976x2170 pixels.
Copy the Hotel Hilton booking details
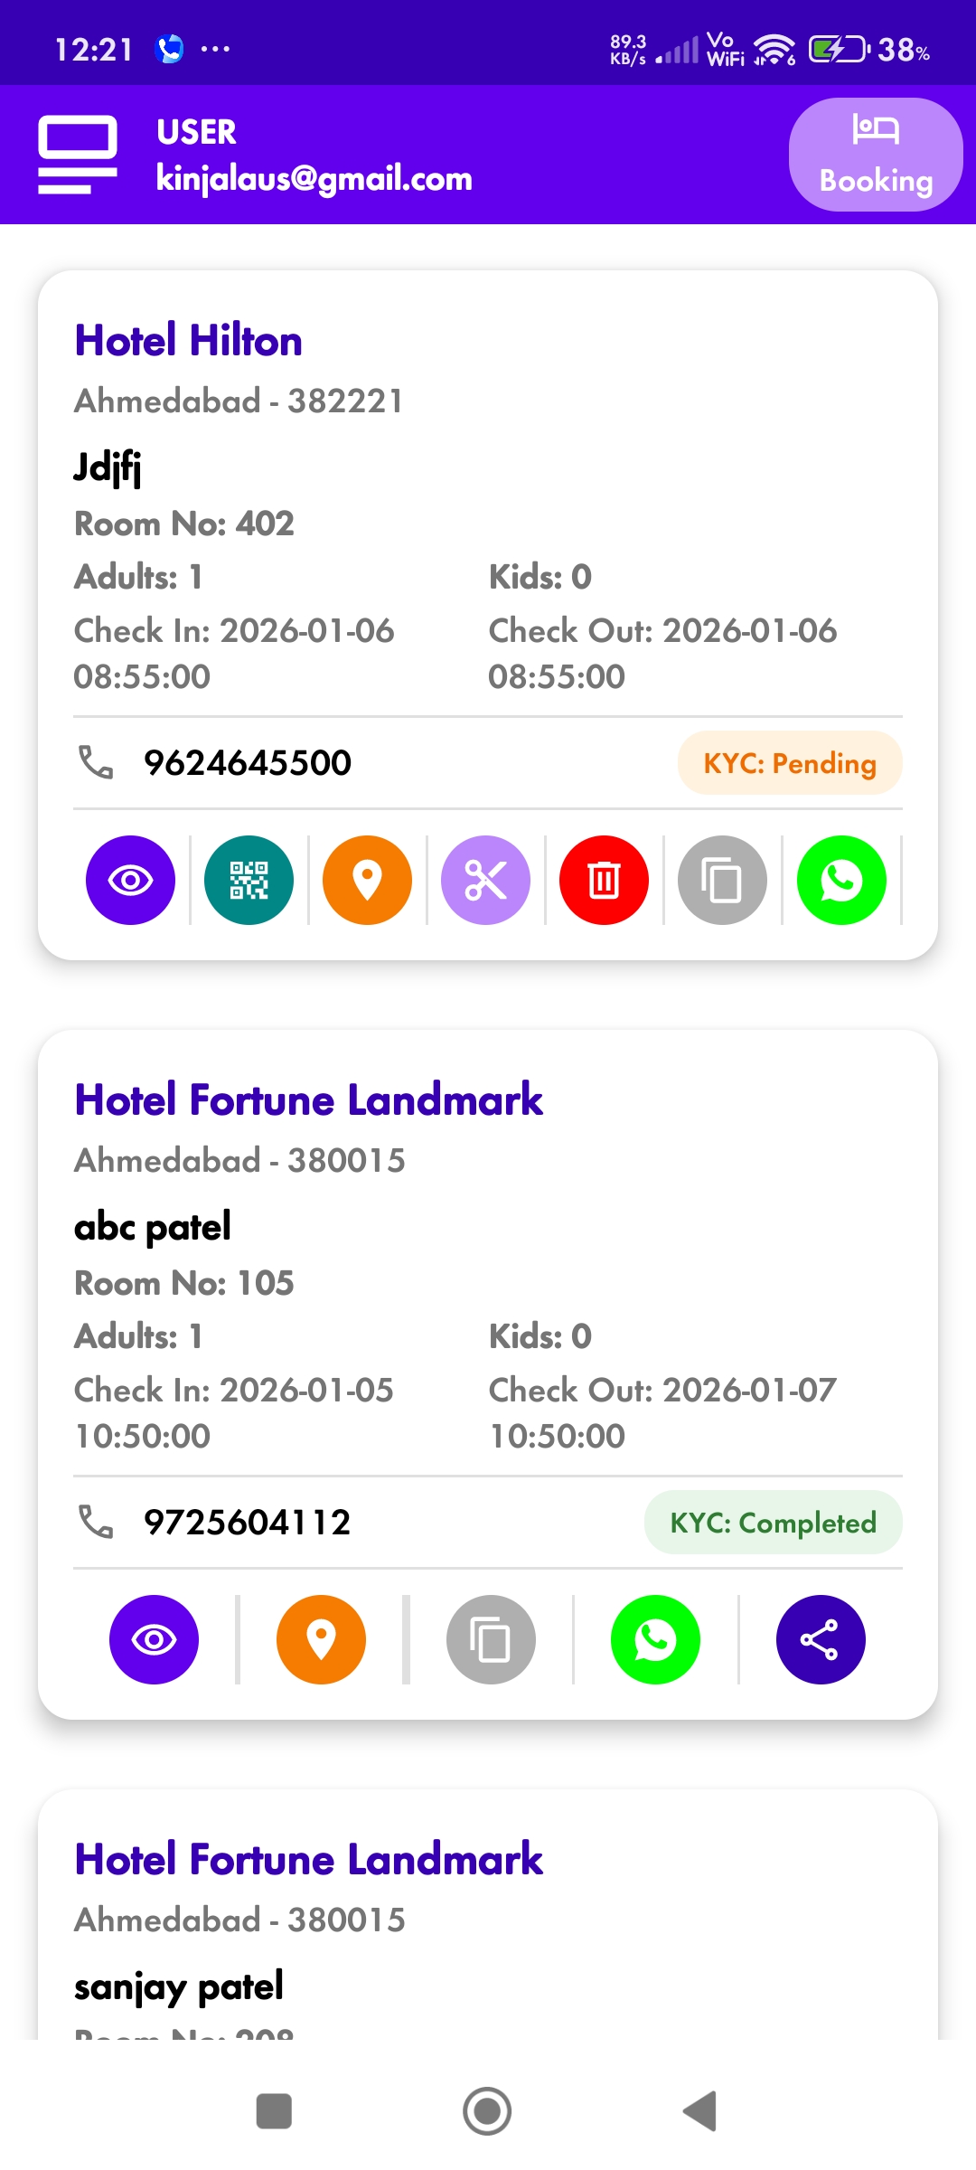pos(721,879)
